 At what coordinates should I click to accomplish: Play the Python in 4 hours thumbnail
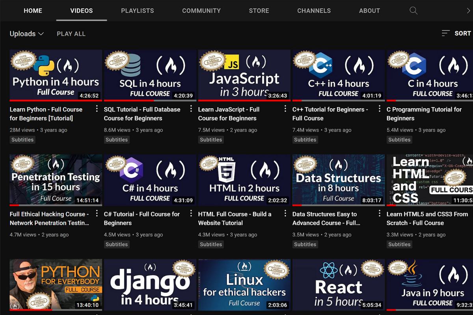(56, 75)
